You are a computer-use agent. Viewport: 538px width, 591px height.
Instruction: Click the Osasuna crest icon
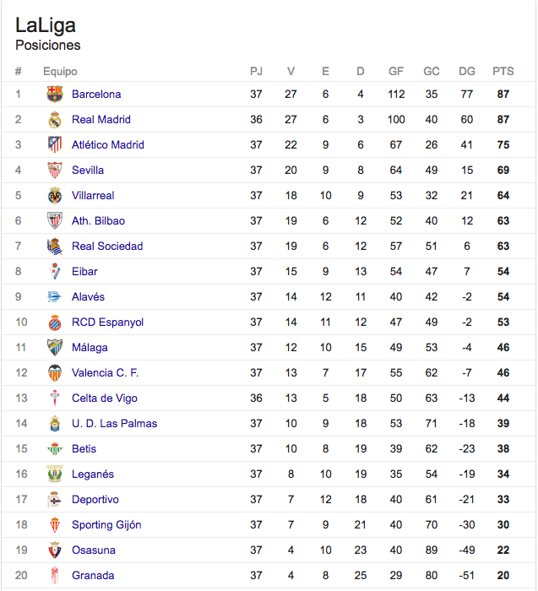55,550
